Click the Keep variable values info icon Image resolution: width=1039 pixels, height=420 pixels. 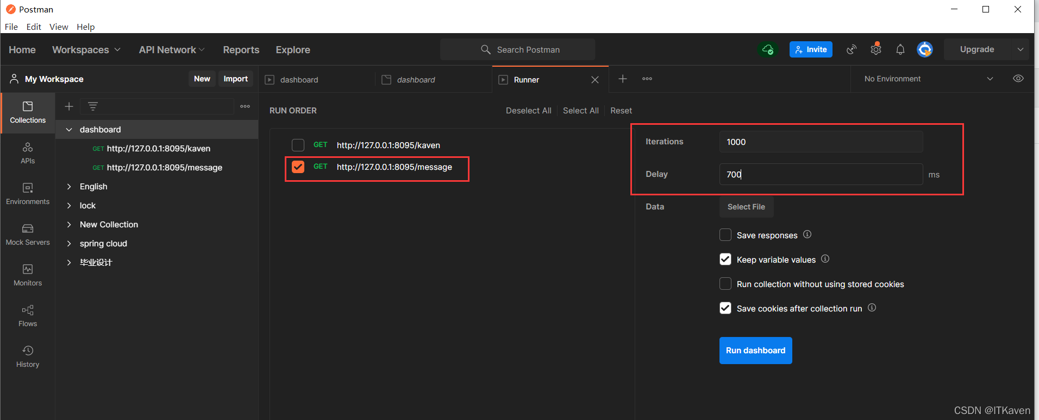825,259
